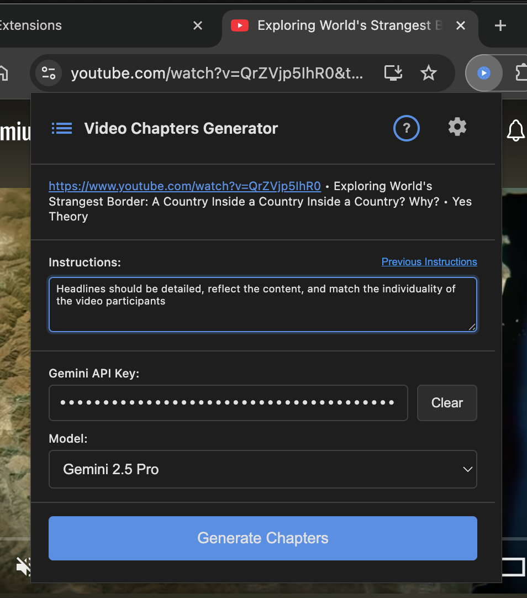Open the youtube.com/watch?v=QrZVjp5IhR0 video link
The width and height of the screenshot is (527, 598).
click(185, 186)
